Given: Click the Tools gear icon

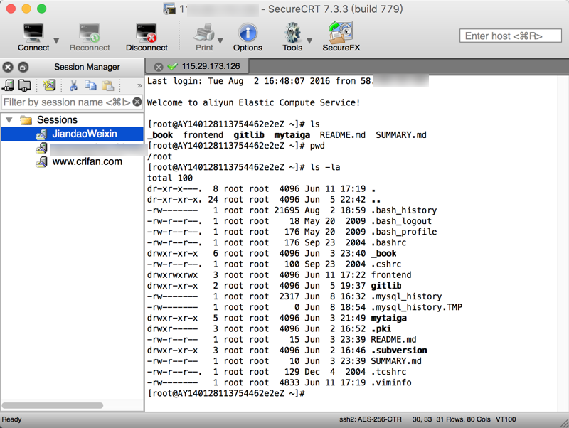Looking at the screenshot, I should pyautogui.click(x=292, y=33).
